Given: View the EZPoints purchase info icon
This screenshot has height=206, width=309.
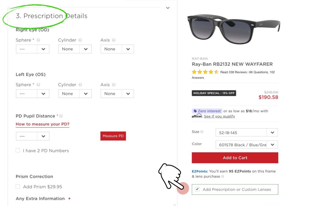Looking at the screenshot, I should click(x=222, y=176).
